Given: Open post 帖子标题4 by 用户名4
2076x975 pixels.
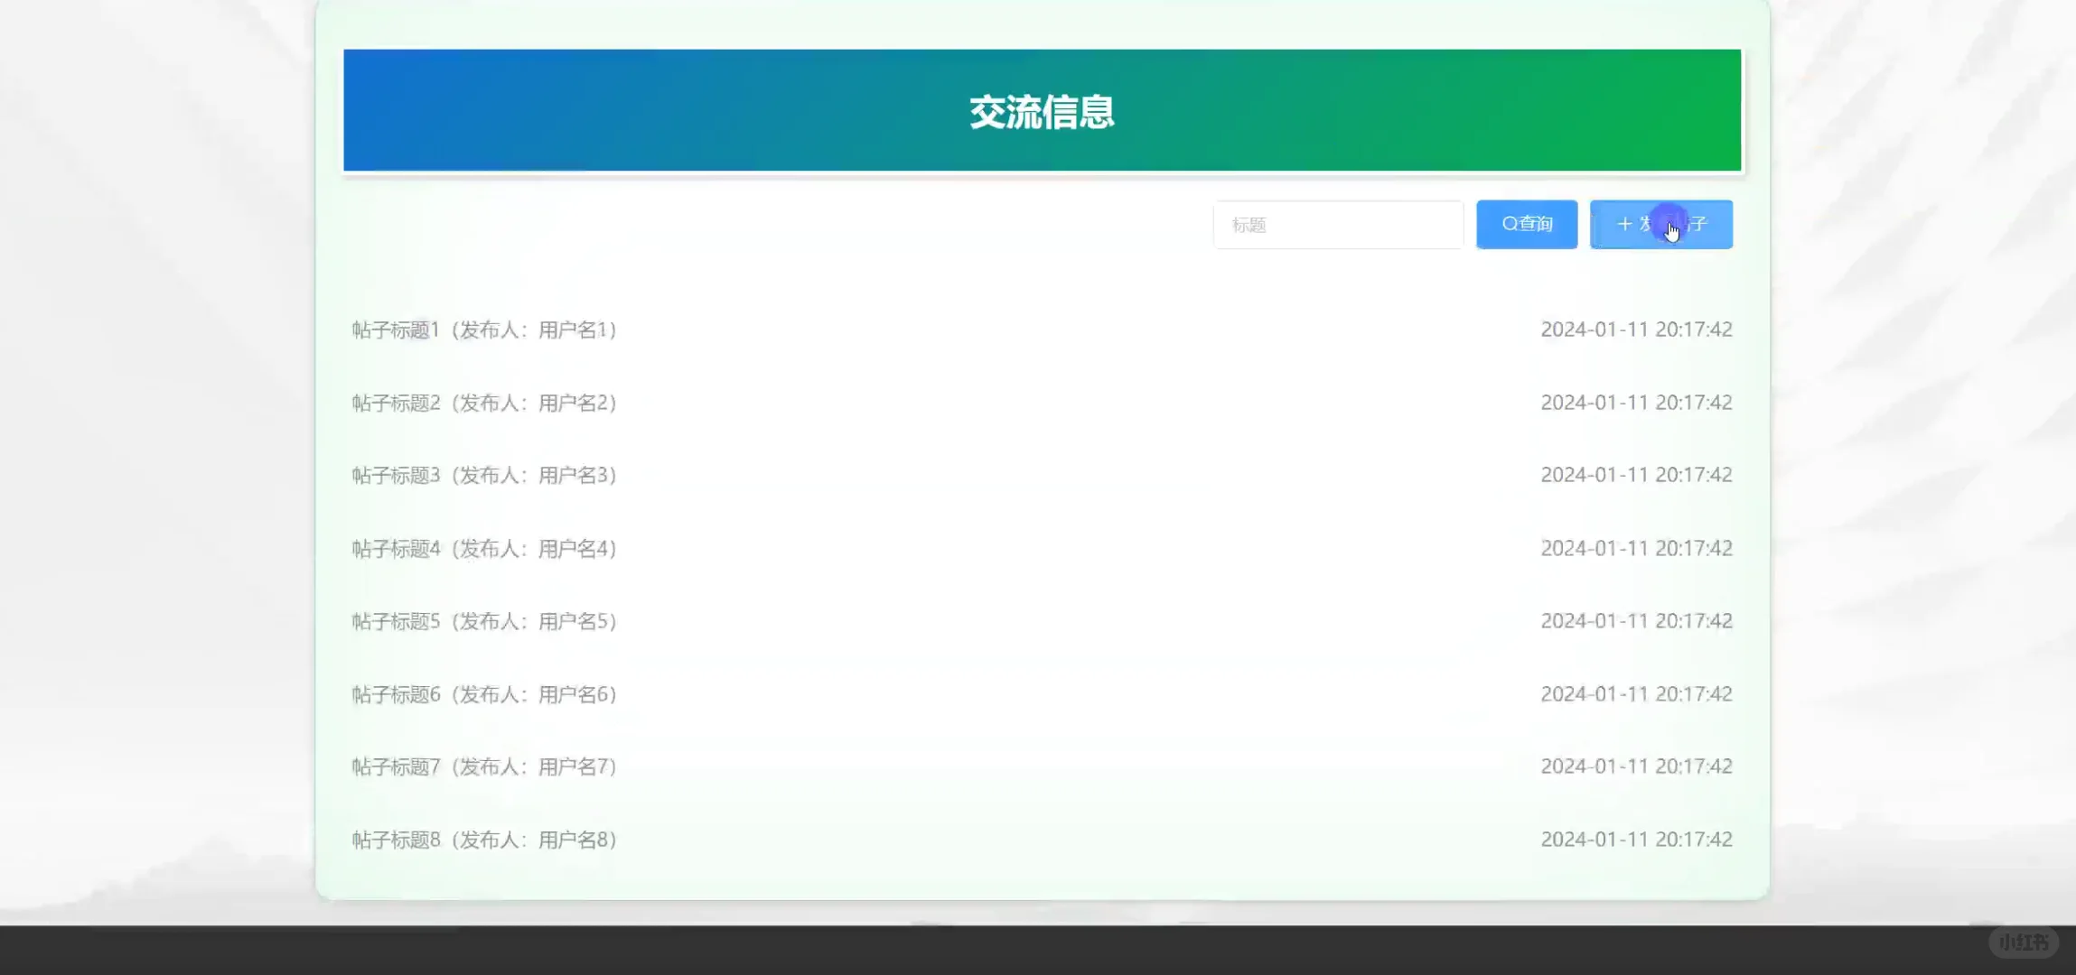Looking at the screenshot, I should [x=483, y=548].
